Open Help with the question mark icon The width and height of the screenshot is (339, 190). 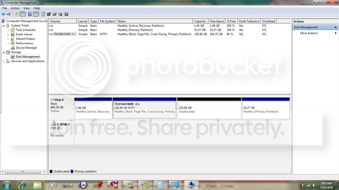(x=30, y=14)
